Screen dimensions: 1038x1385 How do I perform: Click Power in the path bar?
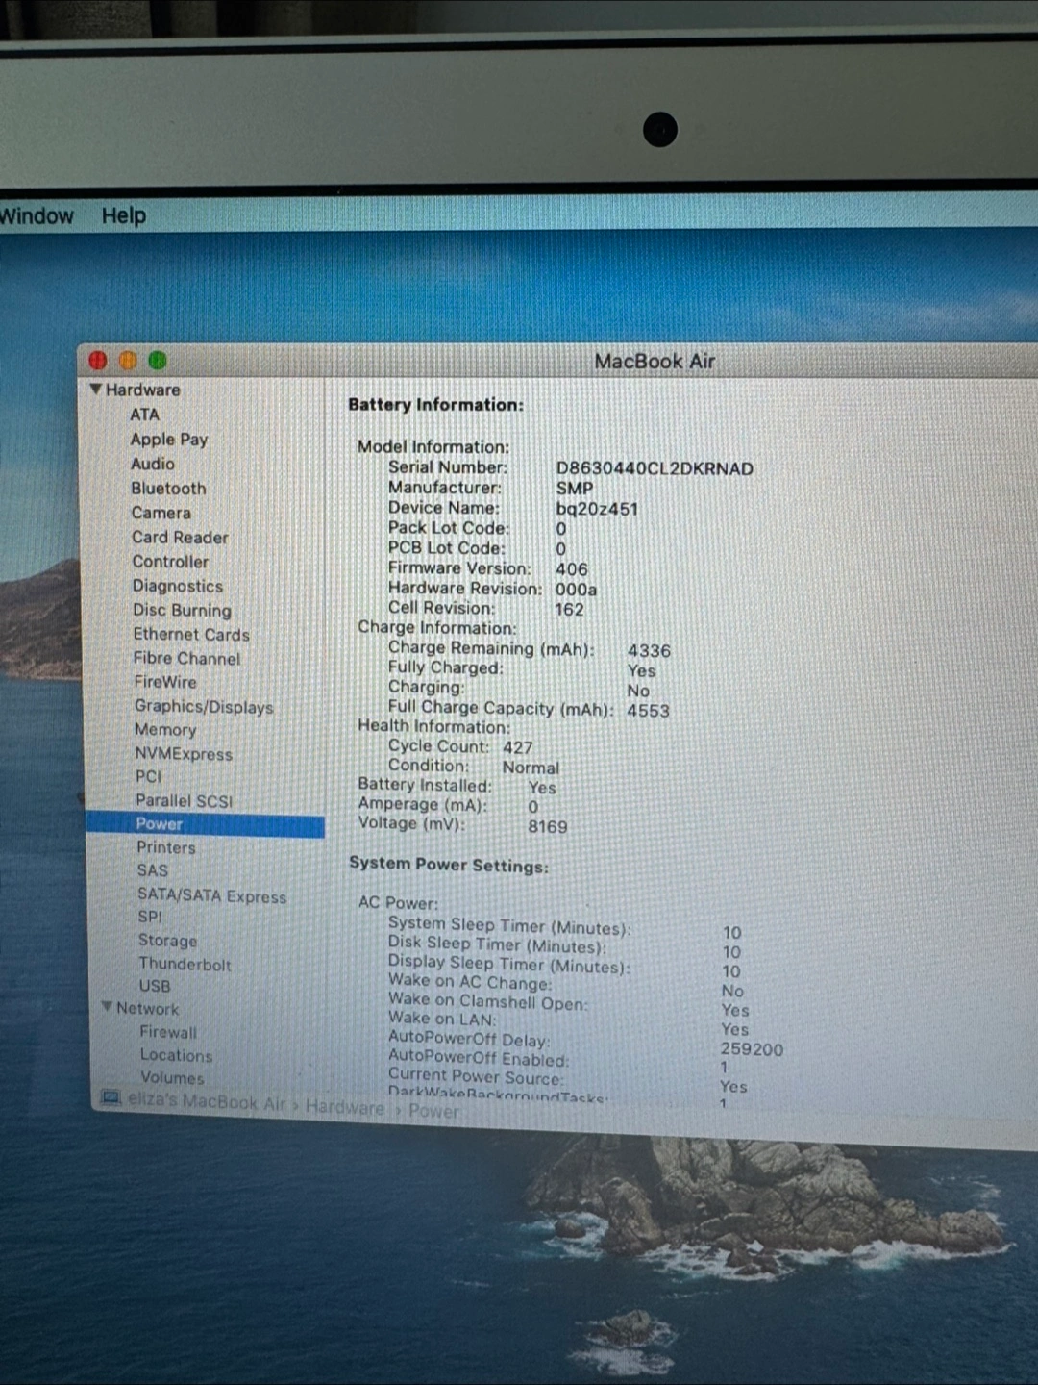pyautogui.click(x=433, y=1111)
